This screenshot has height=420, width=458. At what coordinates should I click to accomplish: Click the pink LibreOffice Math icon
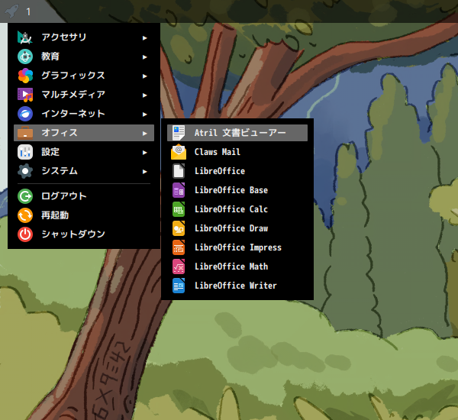click(179, 267)
